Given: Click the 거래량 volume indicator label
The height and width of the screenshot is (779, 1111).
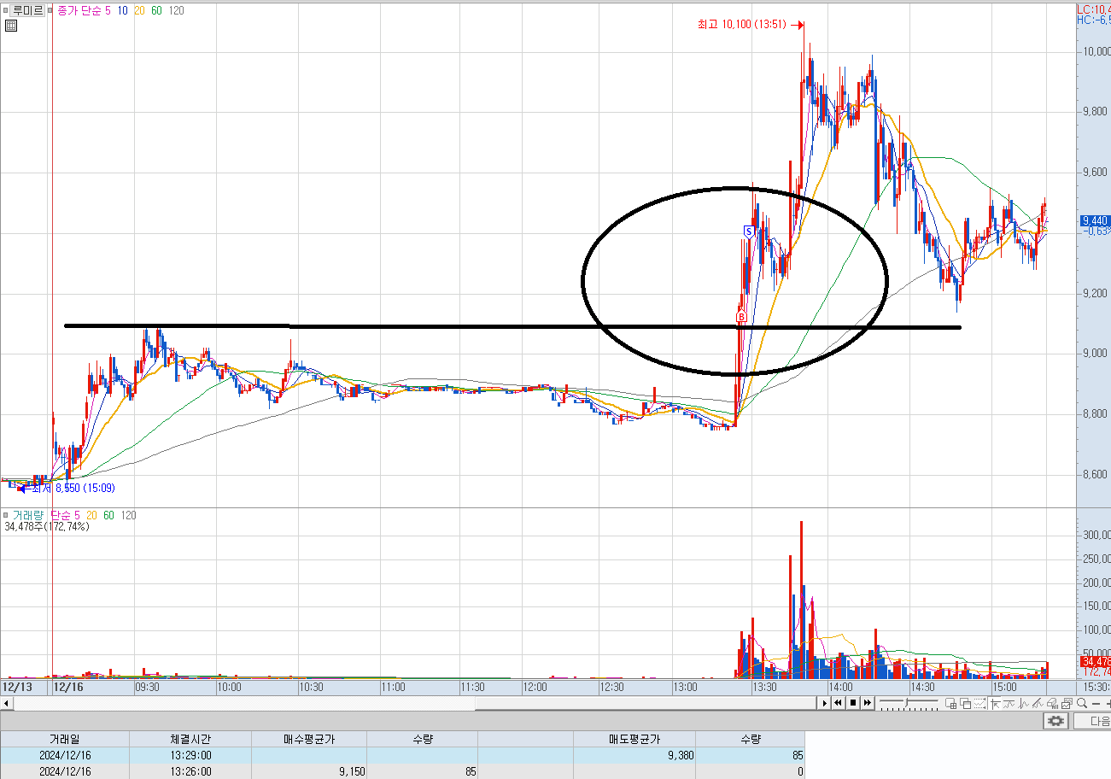Looking at the screenshot, I should point(27,516).
